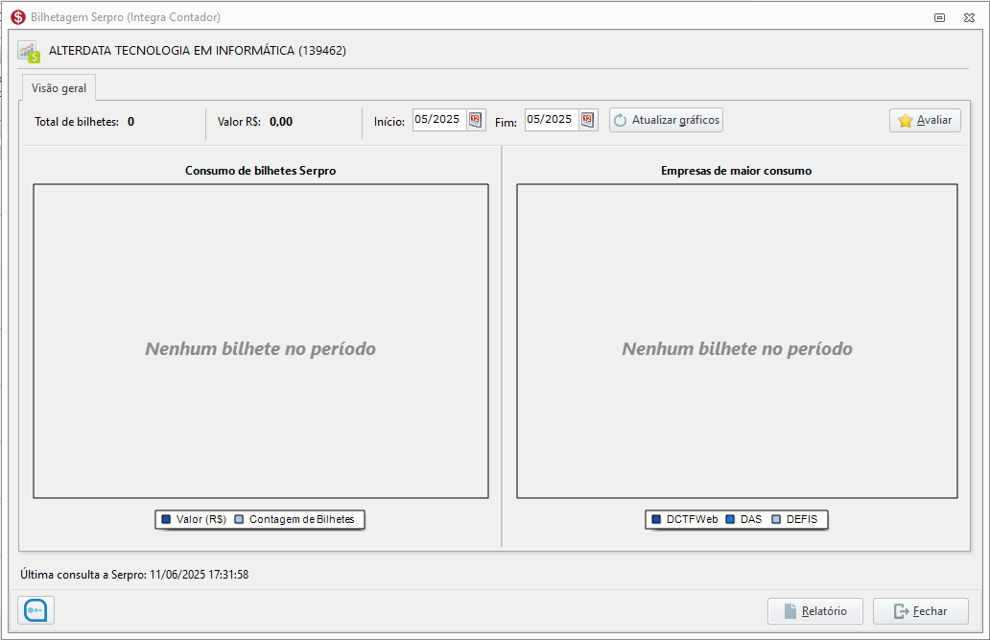Click the Fim date field 05/2025

[552, 119]
